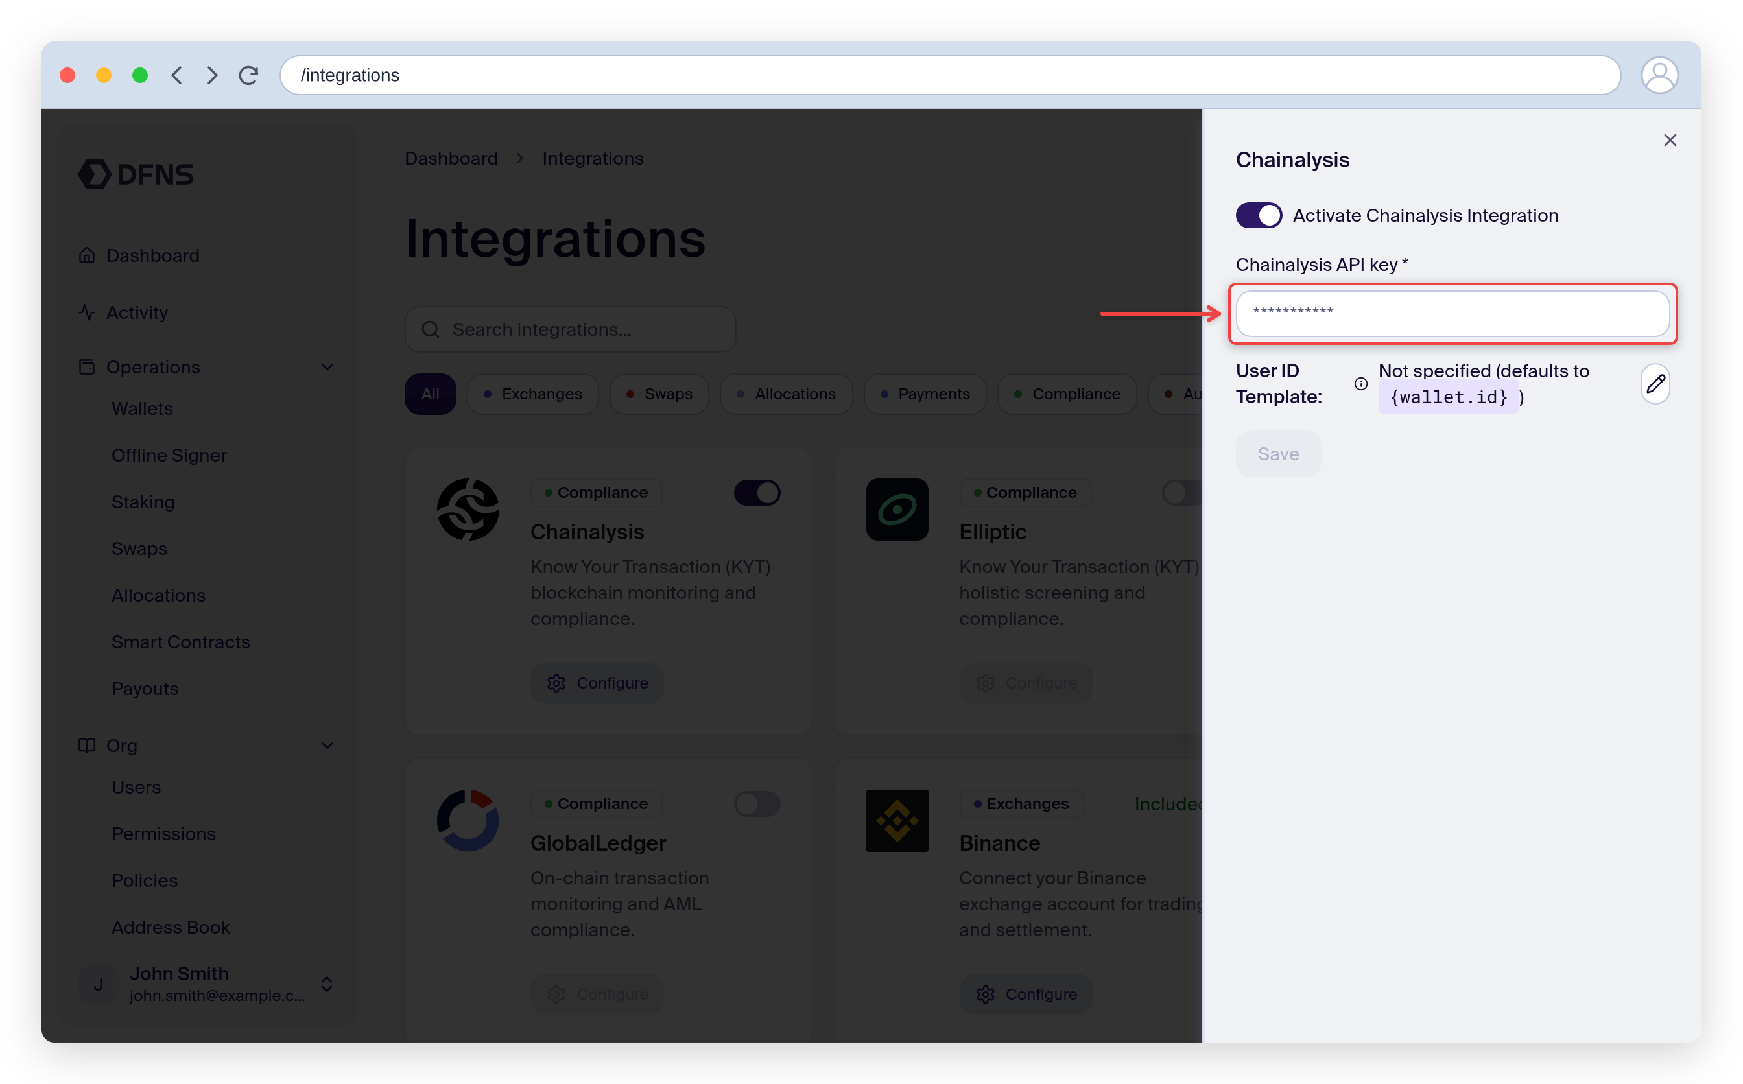
Task: Open the John Smith account switcher
Action: (x=327, y=984)
